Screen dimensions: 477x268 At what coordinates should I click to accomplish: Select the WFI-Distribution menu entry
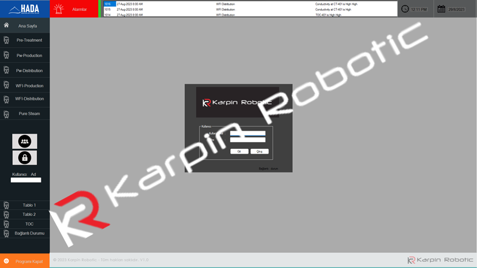(x=25, y=99)
